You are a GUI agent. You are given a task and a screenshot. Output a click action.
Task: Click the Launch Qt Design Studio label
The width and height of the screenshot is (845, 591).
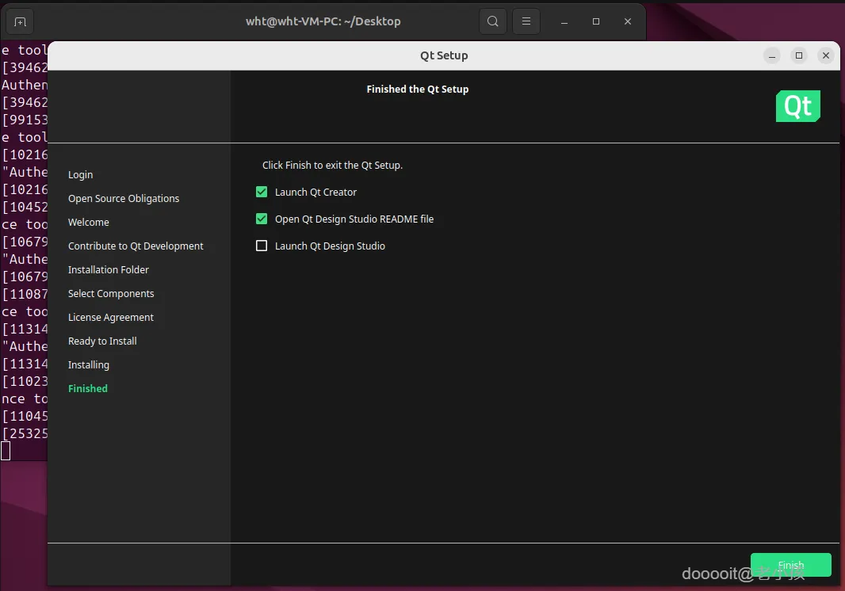pos(330,246)
